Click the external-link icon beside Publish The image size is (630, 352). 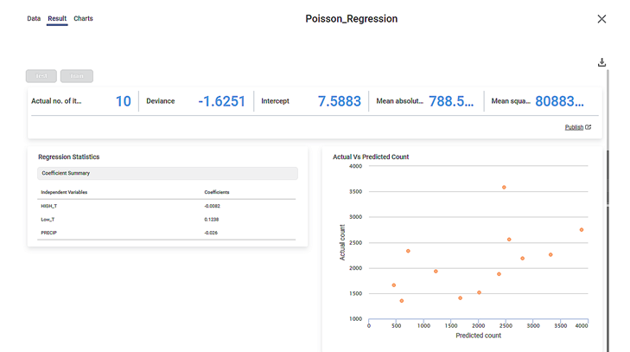tap(589, 127)
